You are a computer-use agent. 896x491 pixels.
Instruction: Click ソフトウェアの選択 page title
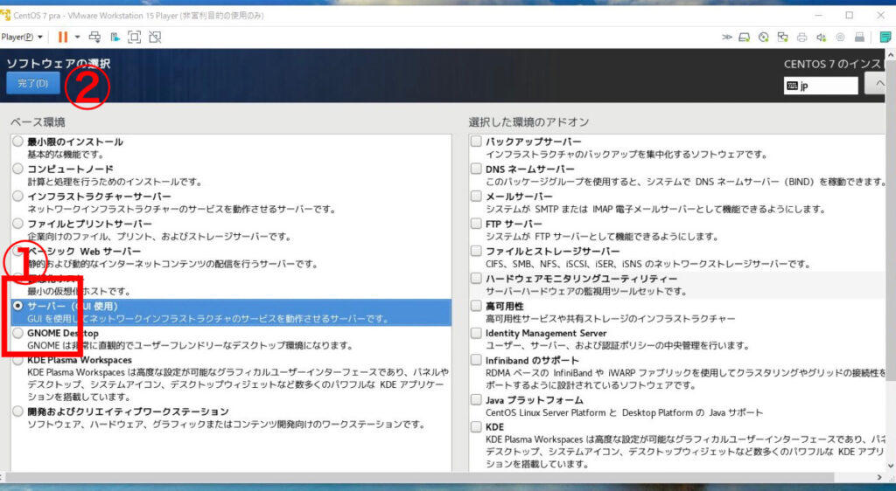pos(59,63)
